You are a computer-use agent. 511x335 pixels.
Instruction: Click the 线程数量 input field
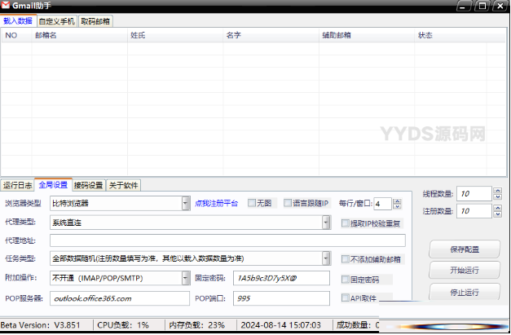[474, 193]
